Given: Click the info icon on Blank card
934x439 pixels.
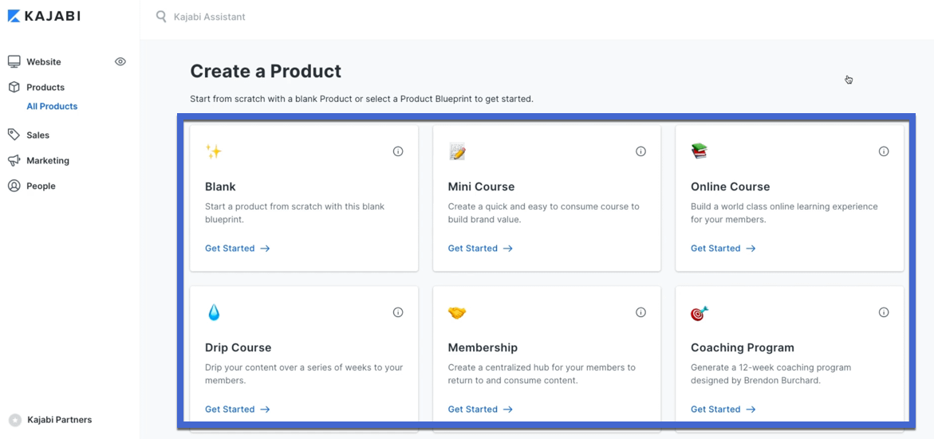Looking at the screenshot, I should coord(398,151).
